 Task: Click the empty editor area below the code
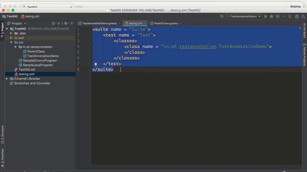[196, 119]
